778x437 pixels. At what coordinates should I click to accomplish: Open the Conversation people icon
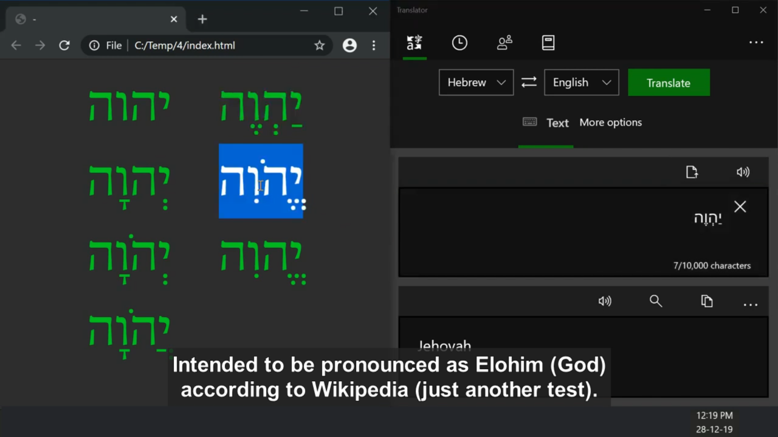504,42
